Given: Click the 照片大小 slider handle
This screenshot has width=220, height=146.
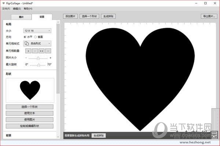Looking at the screenshot, I should pyautogui.click(x=38, y=58).
